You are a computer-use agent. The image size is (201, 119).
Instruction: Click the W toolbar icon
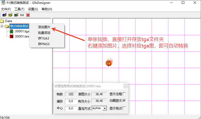click(x=22, y=15)
